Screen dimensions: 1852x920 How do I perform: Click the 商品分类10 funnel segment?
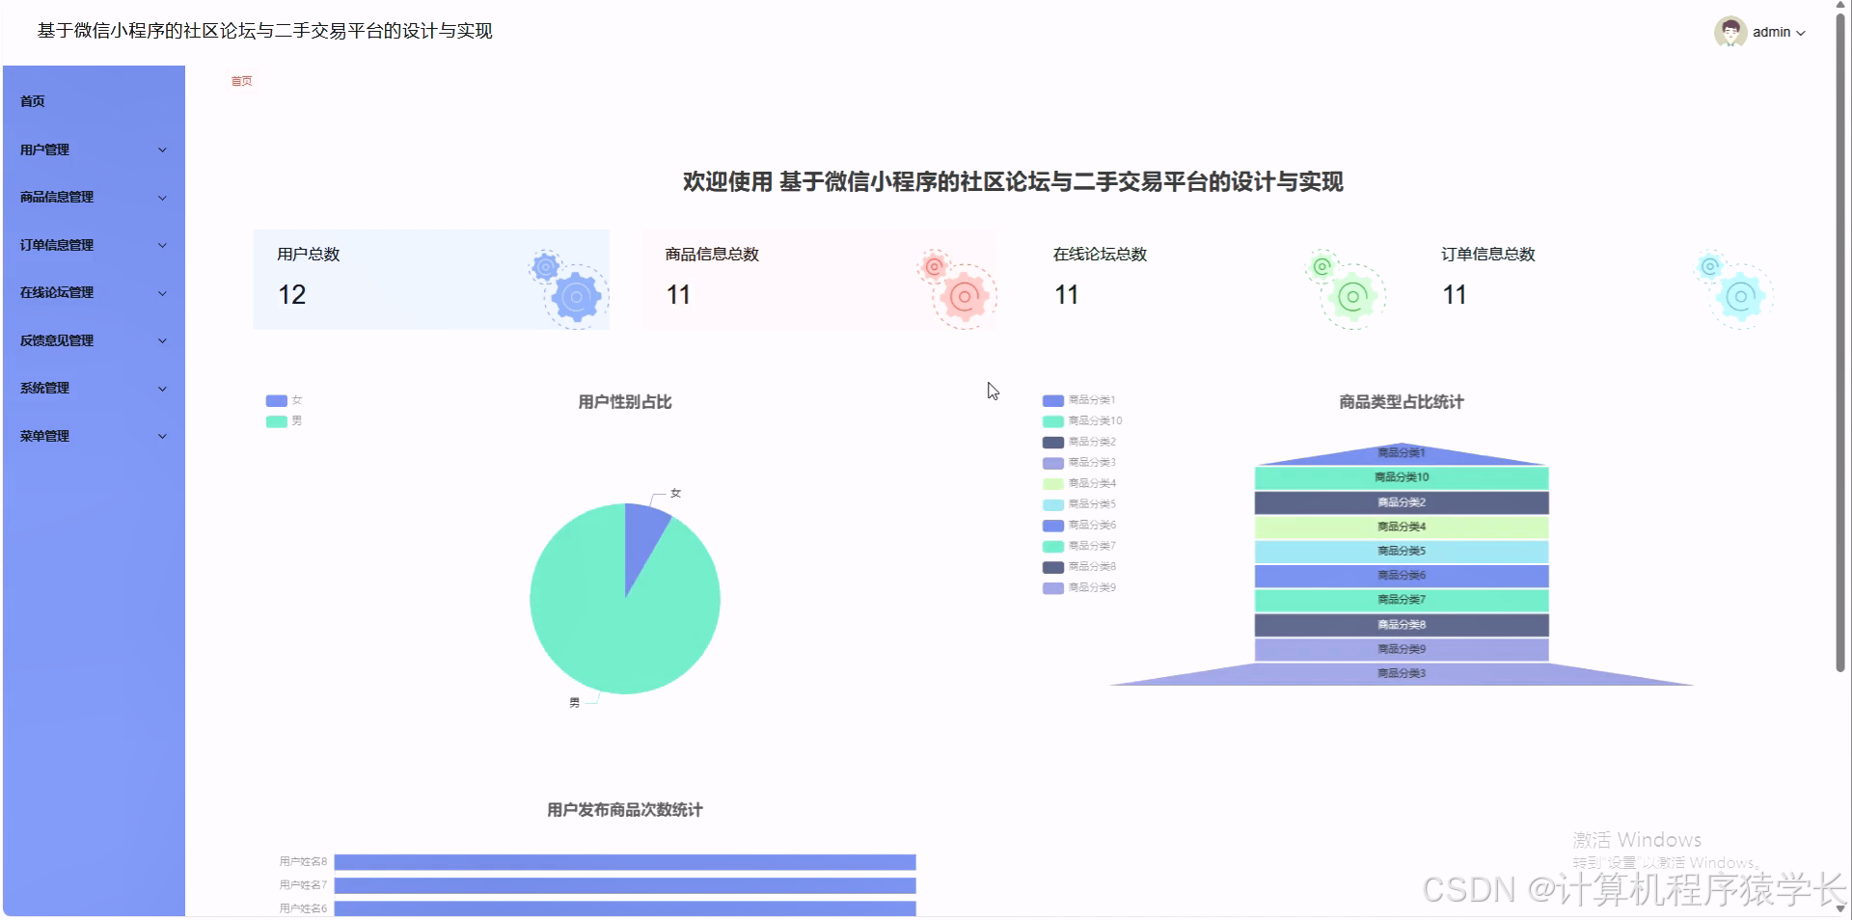pyautogui.click(x=1399, y=476)
